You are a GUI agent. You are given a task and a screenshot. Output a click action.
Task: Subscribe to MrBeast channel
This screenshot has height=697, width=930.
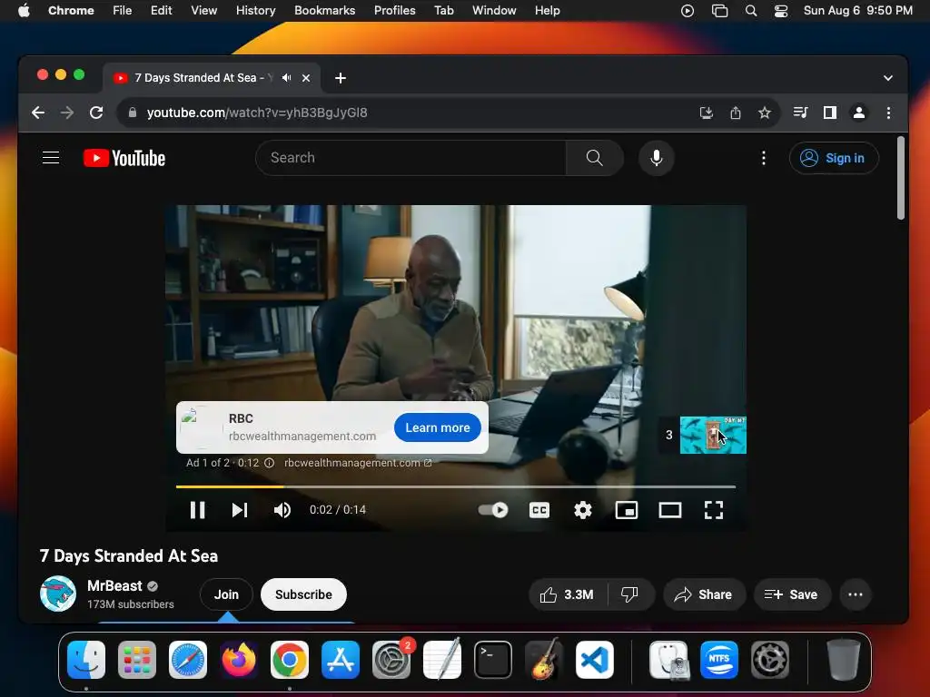point(303,594)
